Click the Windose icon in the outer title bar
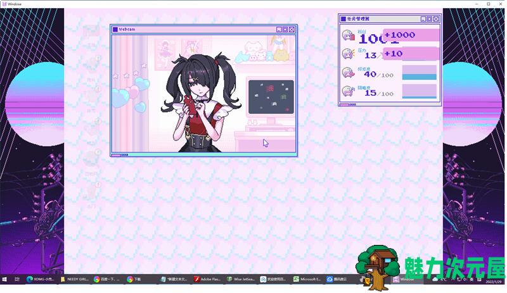Viewport: 507px width, 293px height. coord(4,4)
